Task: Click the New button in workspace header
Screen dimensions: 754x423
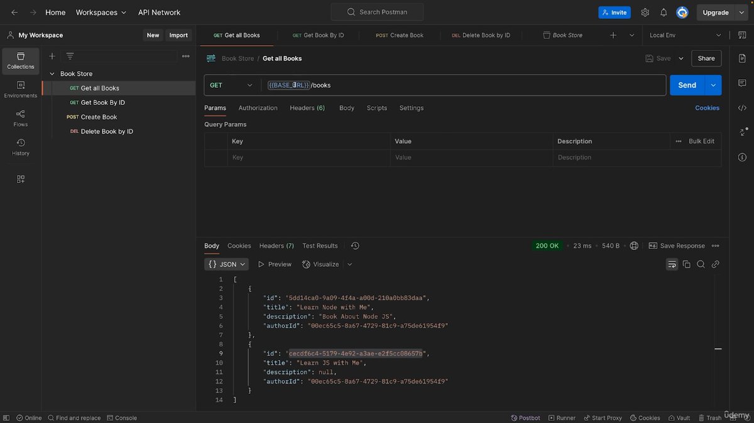Action: 153,35
